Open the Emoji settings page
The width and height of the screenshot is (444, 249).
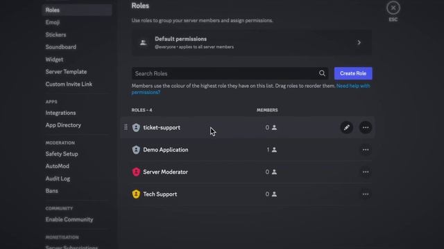pyautogui.click(x=53, y=22)
